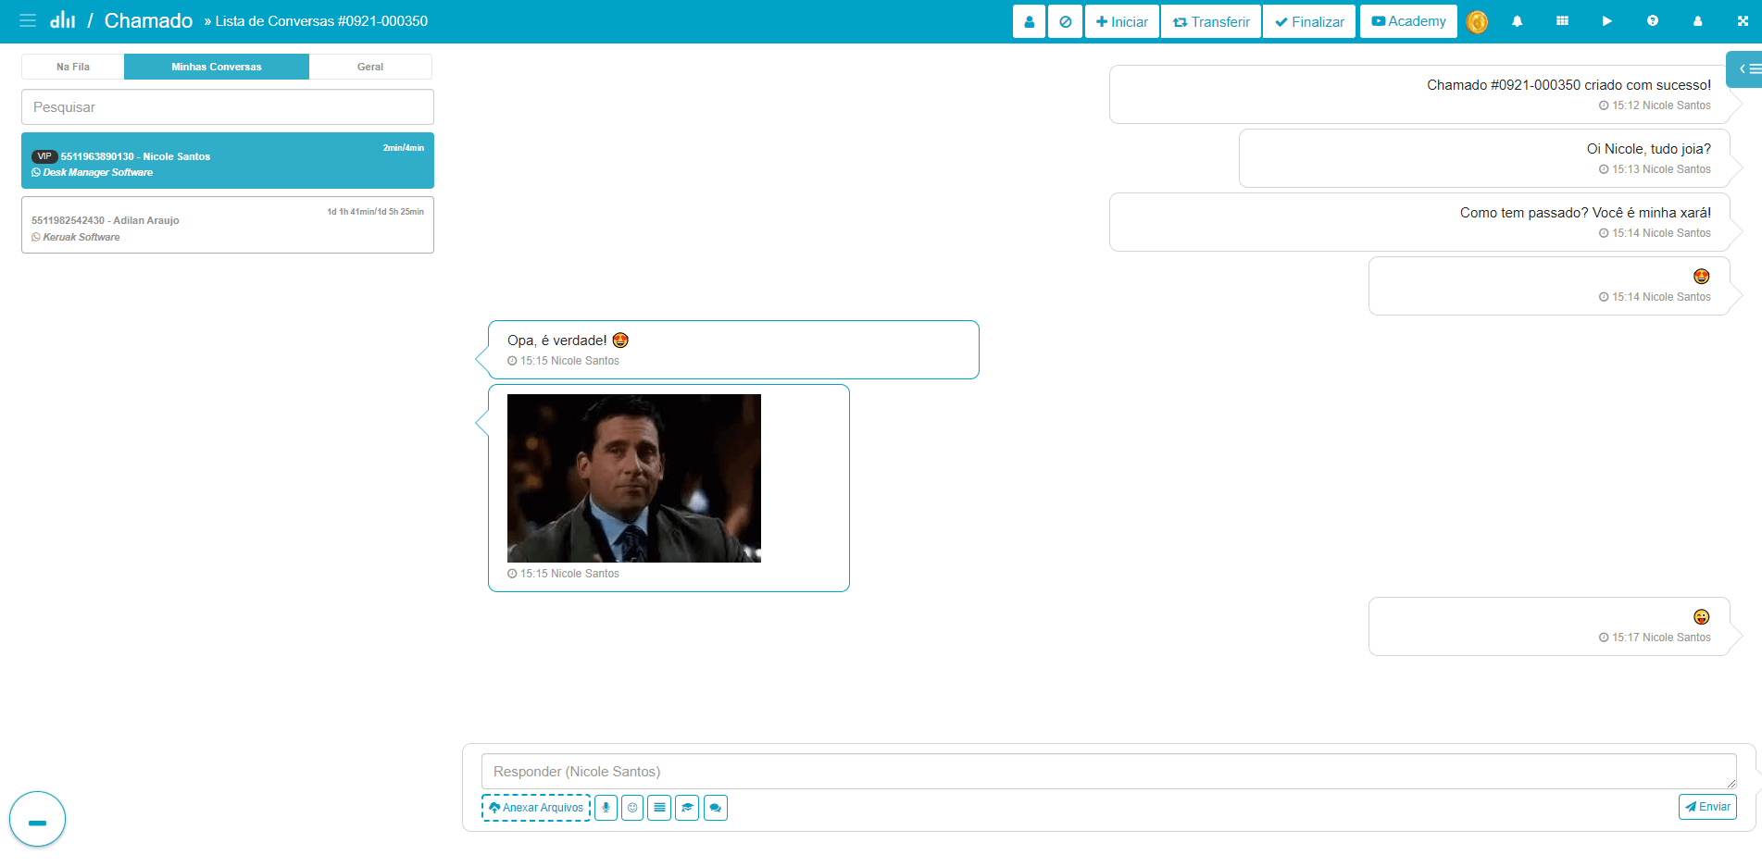
Task: Select the Minhas Conversas tab
Action: 217,67
